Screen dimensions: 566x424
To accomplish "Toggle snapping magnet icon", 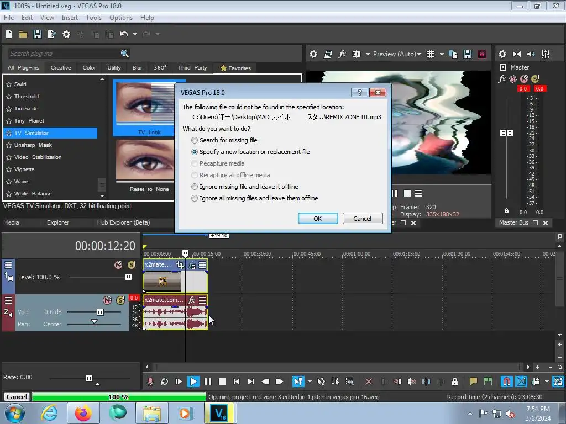I will click(506, 381).
